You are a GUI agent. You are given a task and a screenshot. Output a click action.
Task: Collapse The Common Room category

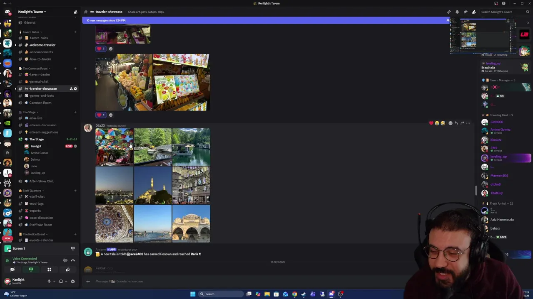coord(35,69)
